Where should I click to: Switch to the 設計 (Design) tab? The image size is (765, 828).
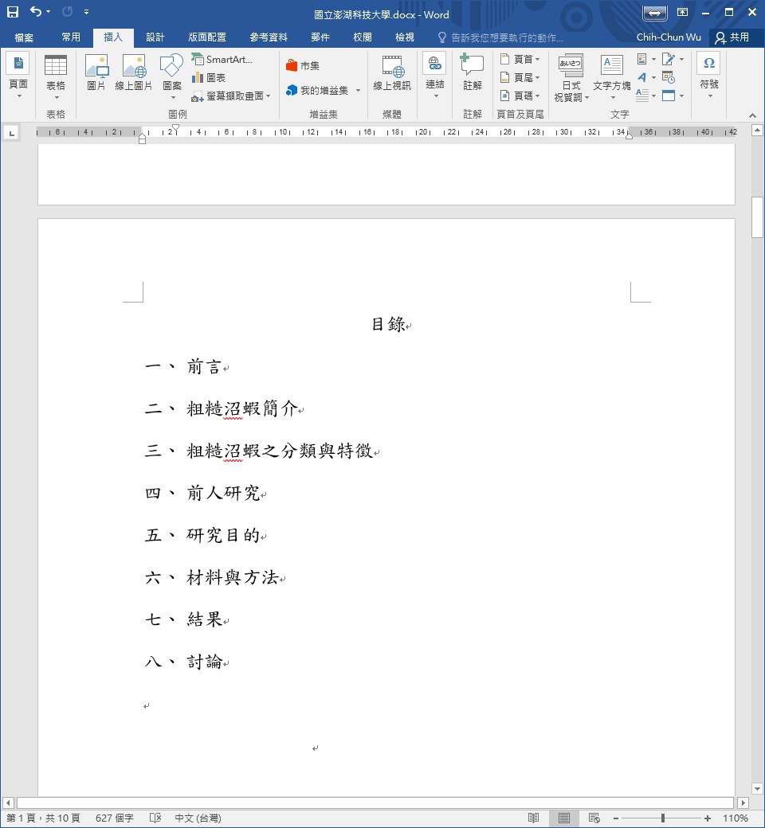155,37
